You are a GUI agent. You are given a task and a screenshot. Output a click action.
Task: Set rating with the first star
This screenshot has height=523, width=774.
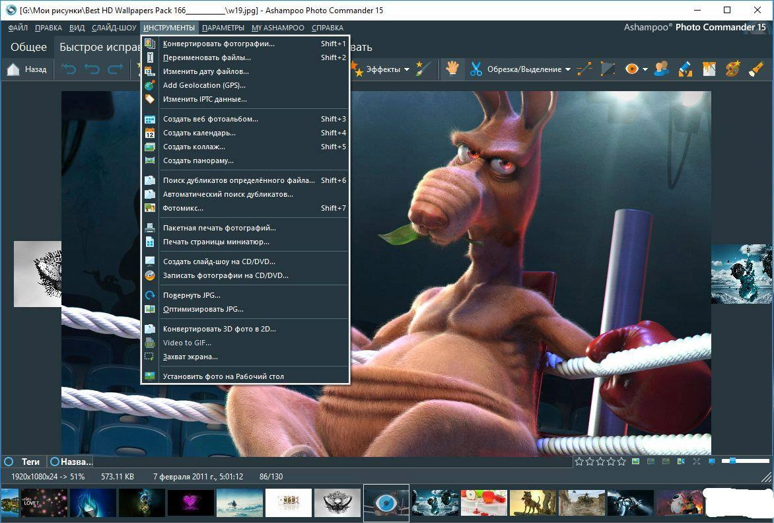point(579,462)
